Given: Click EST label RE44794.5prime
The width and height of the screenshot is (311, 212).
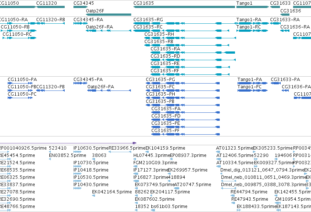Looking at the screenshot, I should coord(249,192).
